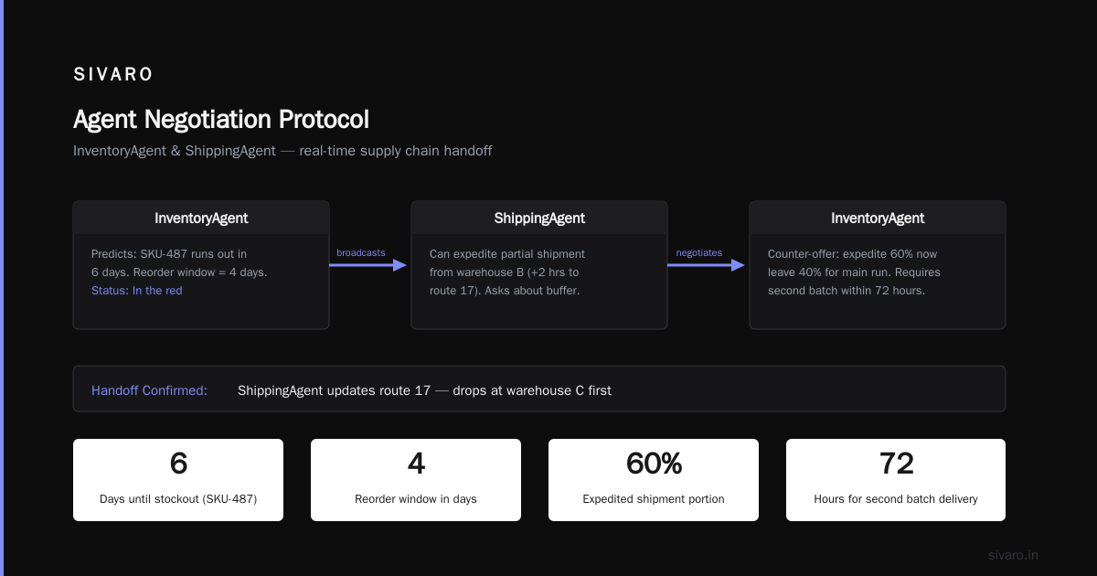Screen dimensions: 1097x576
Task: Click the counter-offer expedite 60% text
Action: click(x=854, y=272)
